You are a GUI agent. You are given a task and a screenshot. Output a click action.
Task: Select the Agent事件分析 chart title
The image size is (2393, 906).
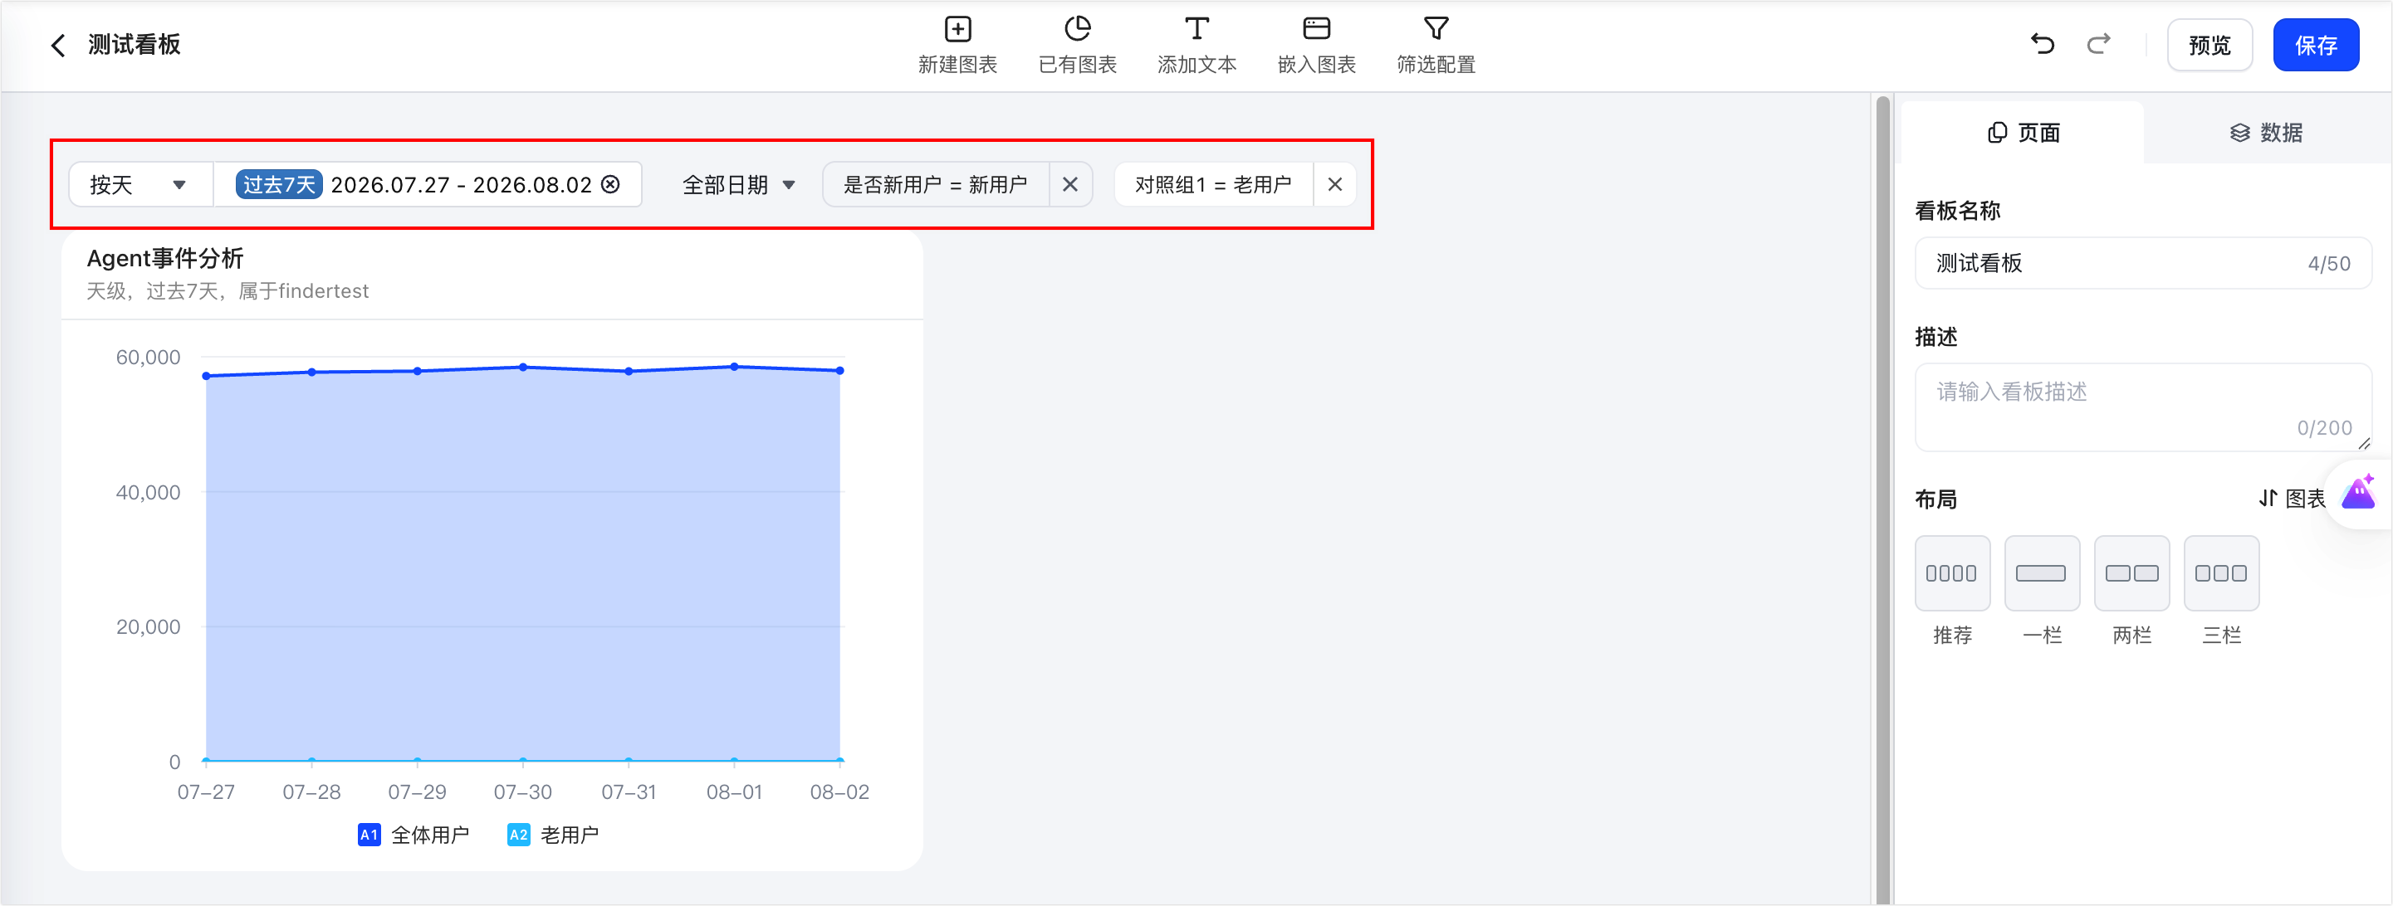[x=164, y=258]
